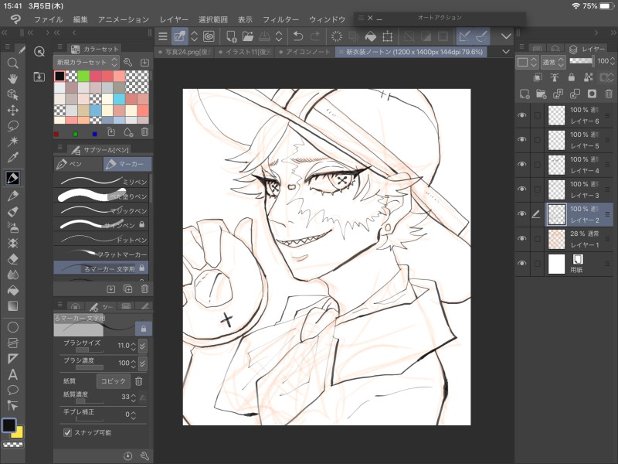Select the Zoom magnifier tool

[x=12, y=63]
